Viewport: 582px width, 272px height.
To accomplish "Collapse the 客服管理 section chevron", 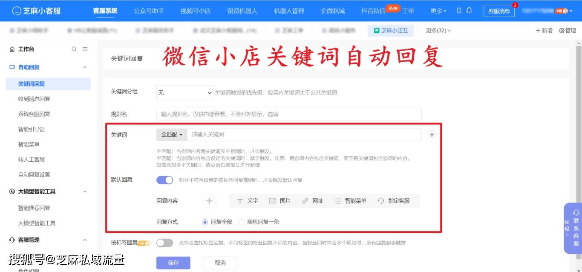I will [85, 240].
